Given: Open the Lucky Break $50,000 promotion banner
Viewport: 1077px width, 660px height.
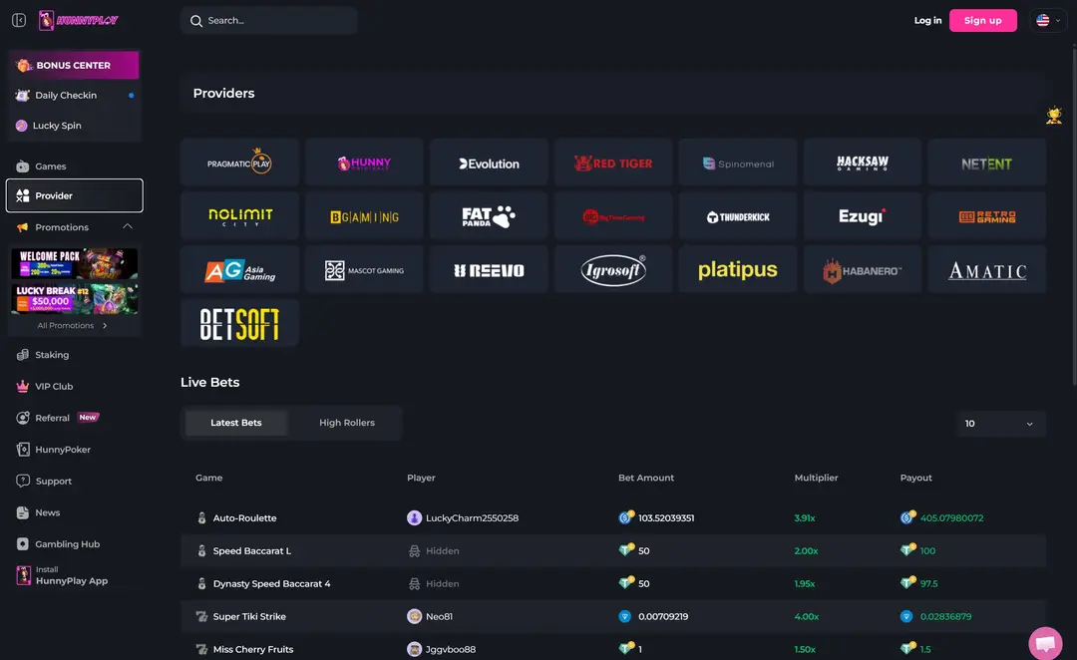Looking at the screenshot, I should click(74, 299).
